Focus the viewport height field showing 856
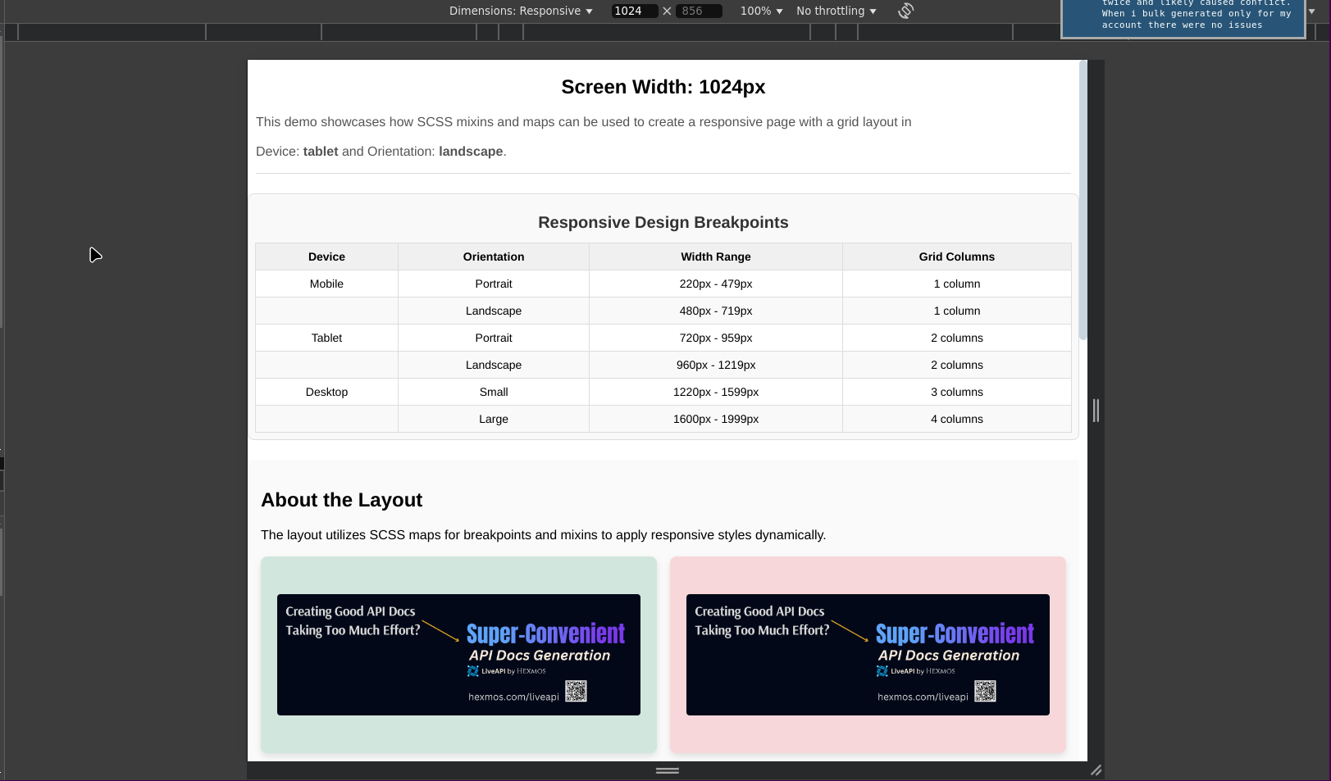 pyautogui.click(x=699, y=11)
